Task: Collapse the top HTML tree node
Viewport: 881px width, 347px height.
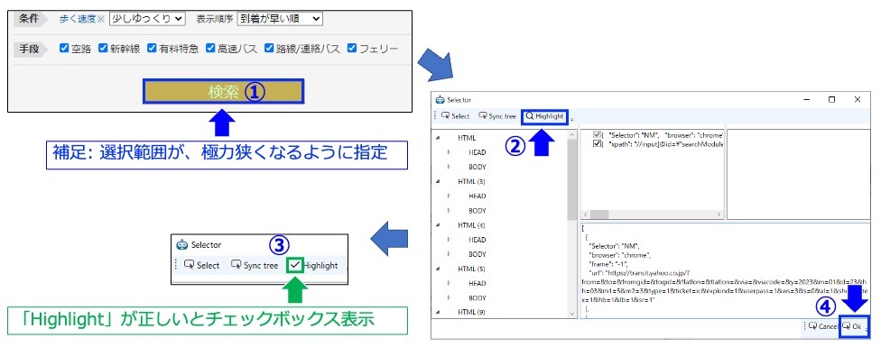Action: (x=438, y=138)
